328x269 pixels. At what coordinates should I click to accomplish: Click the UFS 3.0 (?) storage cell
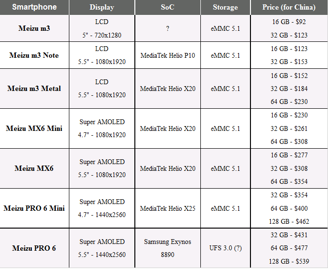[x=225, y=248]
